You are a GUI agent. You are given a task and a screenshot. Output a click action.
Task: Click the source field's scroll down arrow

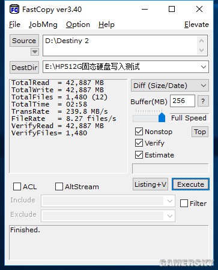(x=201, y=50)
